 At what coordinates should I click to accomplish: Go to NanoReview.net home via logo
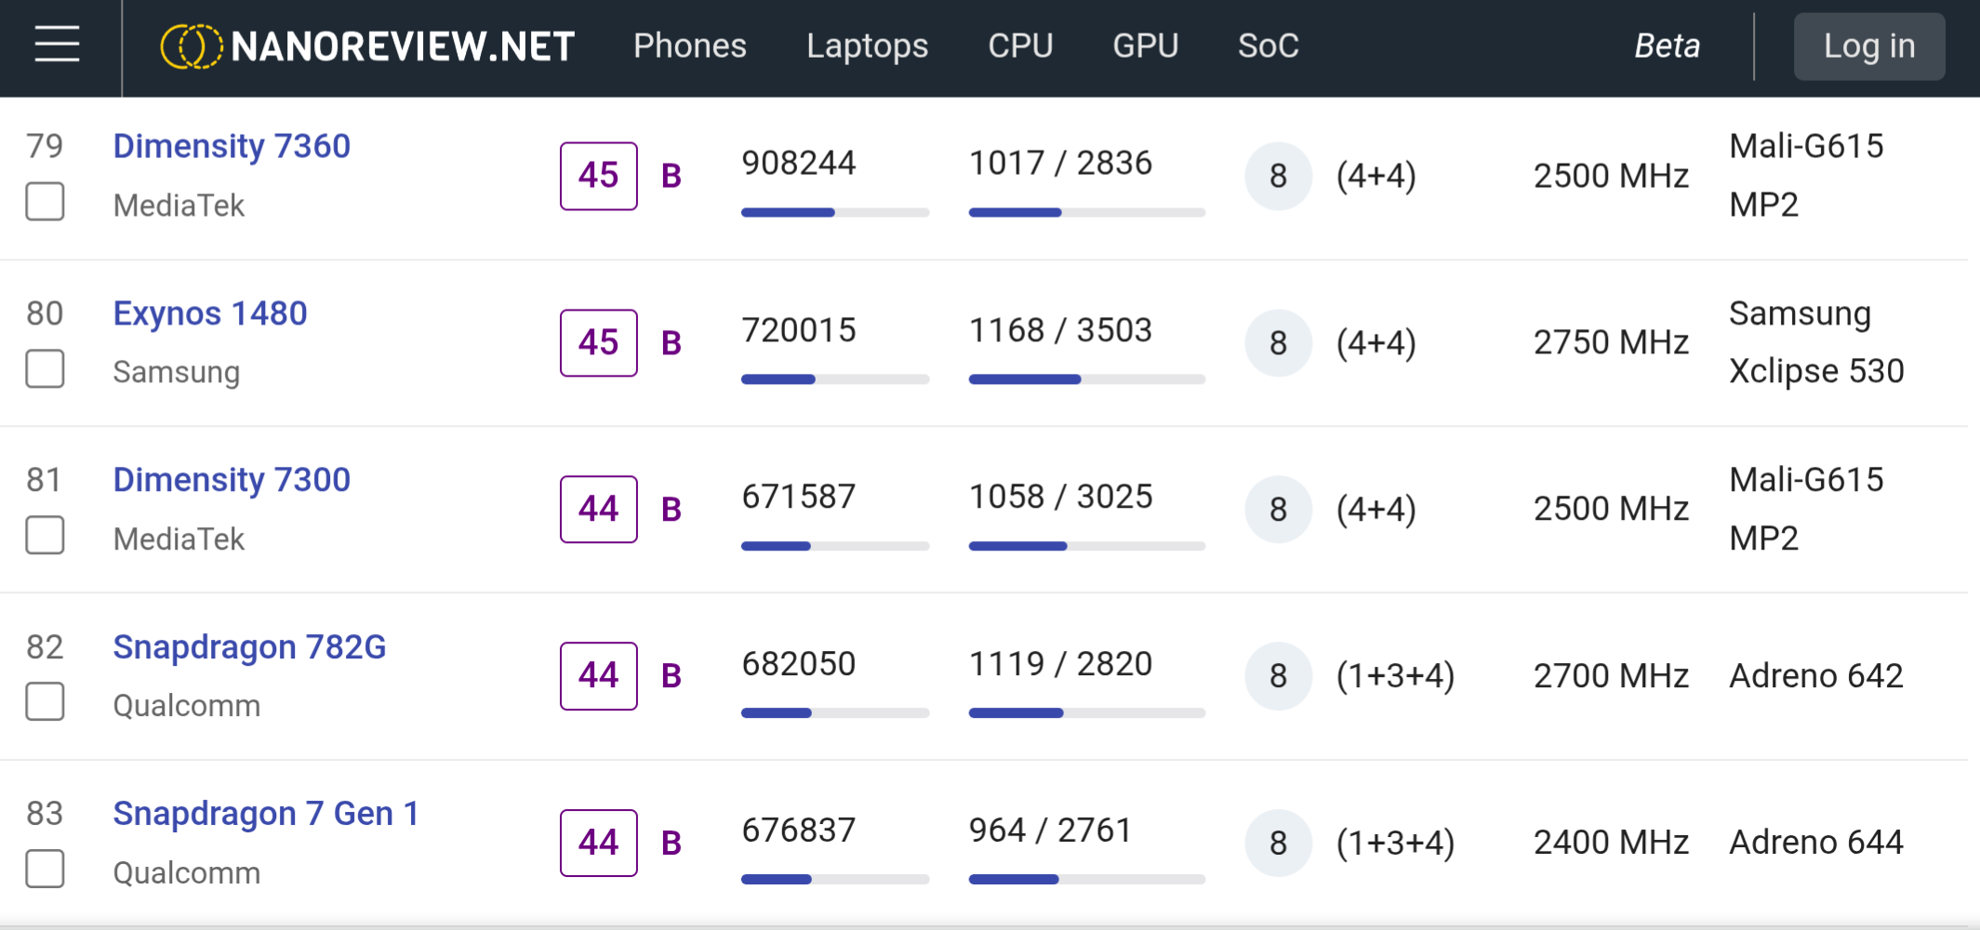coord(367,46)
